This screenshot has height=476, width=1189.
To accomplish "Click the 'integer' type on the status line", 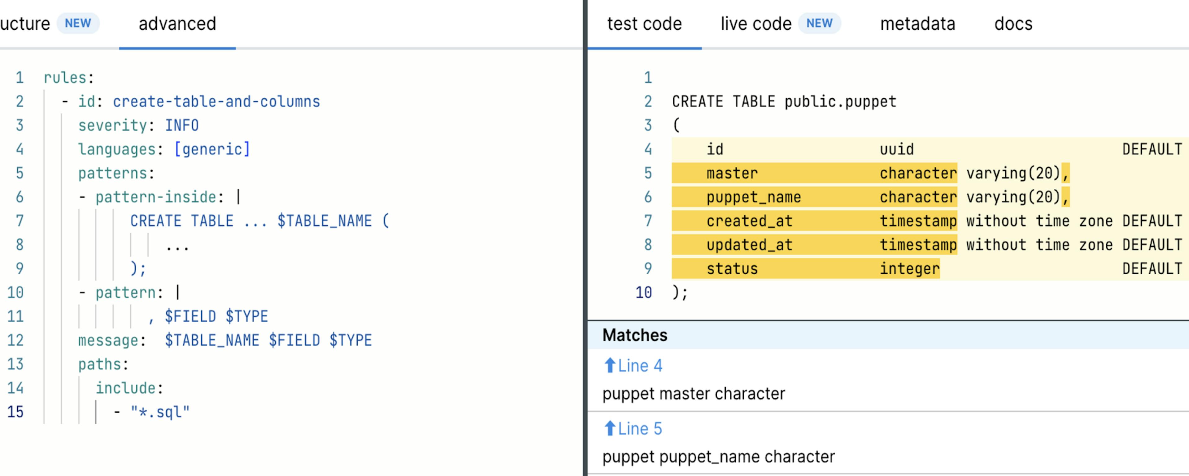I will point(909,269).
